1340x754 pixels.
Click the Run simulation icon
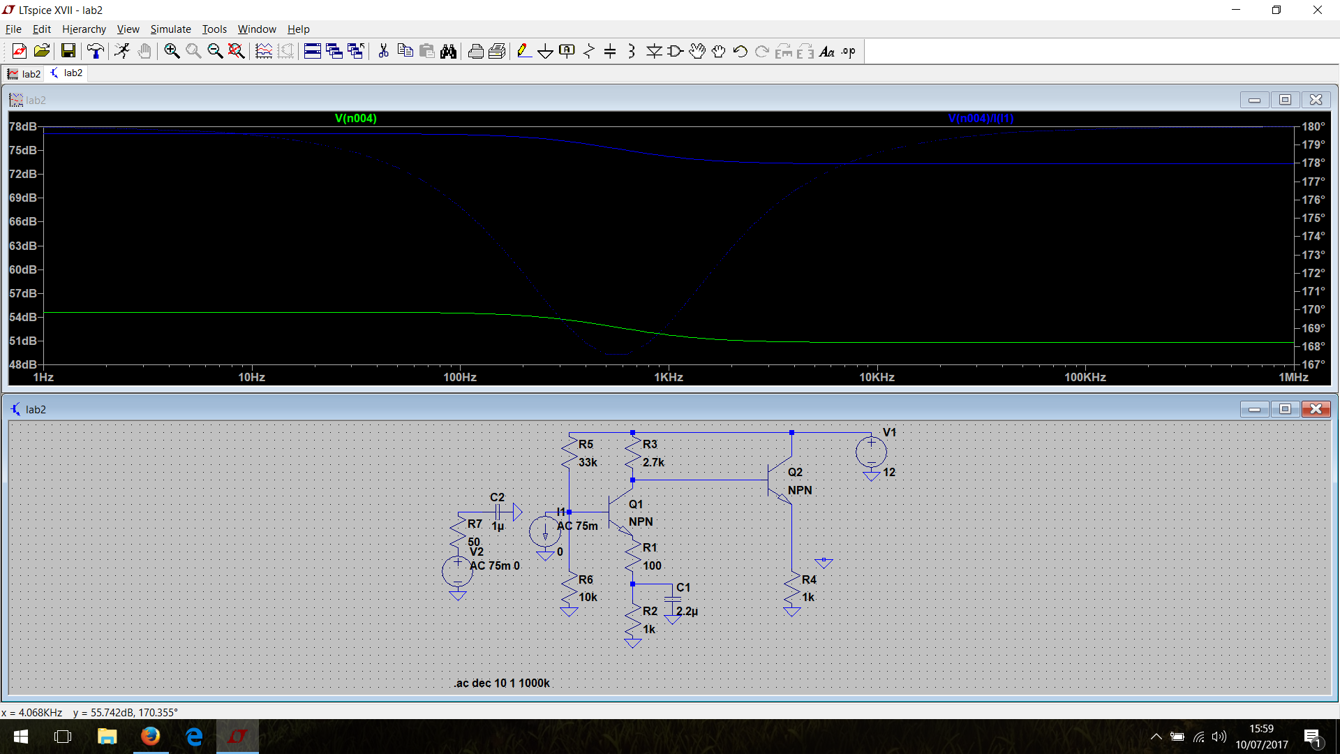(x=122, y=51)
